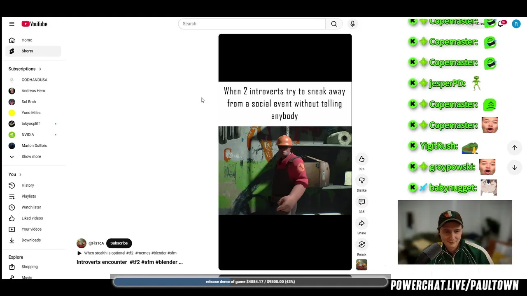Open Marlon DuBois channel
527x296 pixels.
(x=35, y=146)
